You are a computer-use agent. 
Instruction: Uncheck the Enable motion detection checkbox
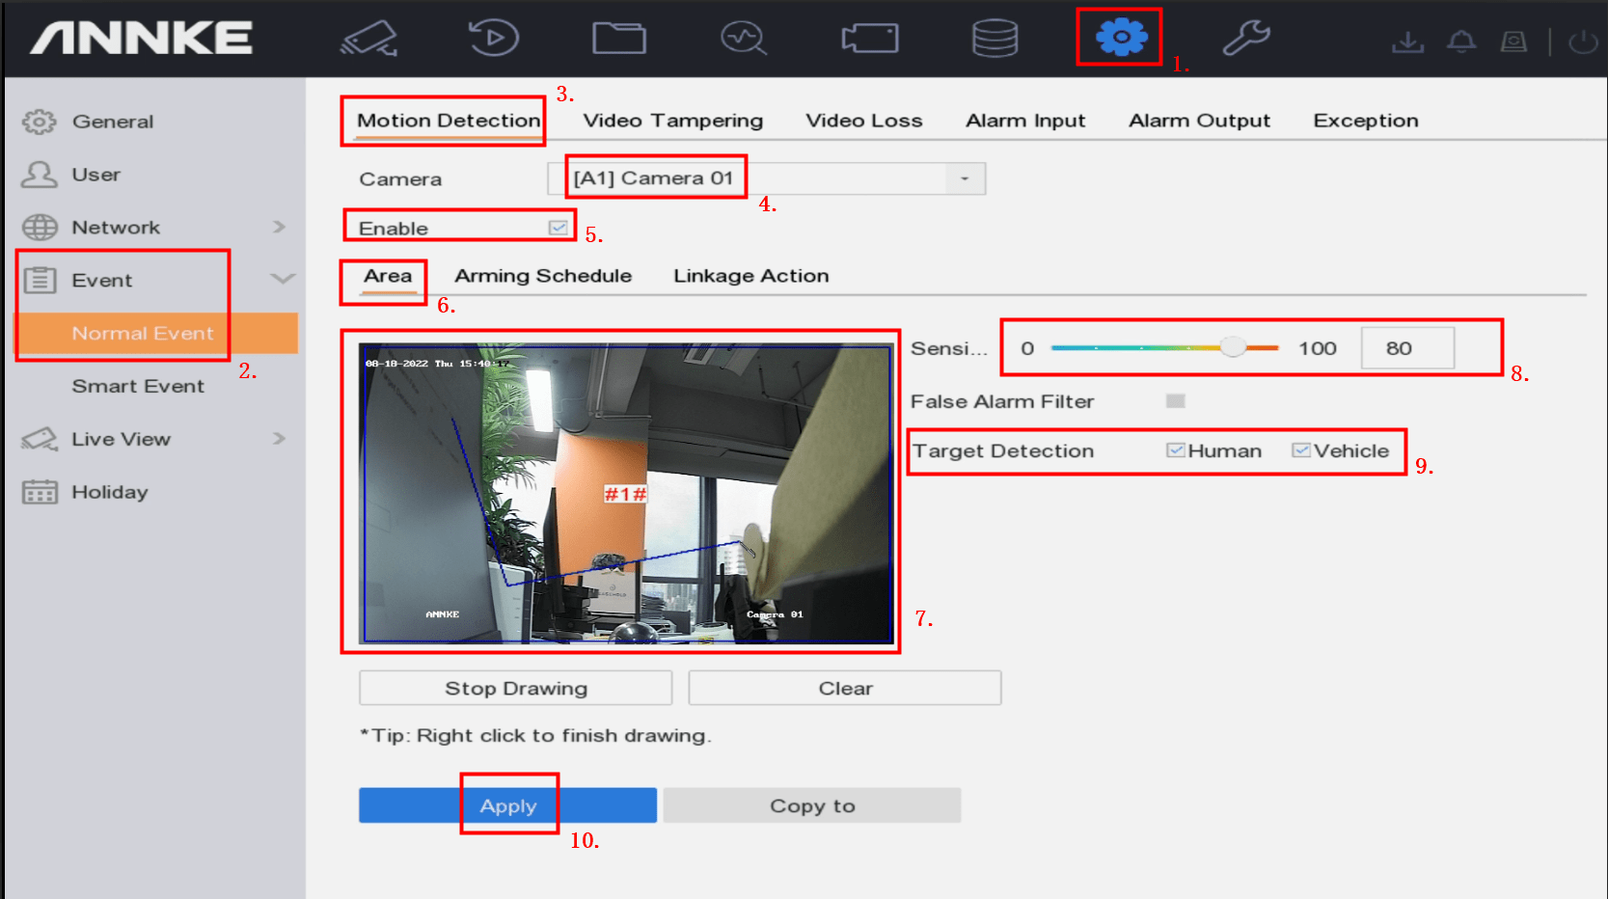pos(558,226)
